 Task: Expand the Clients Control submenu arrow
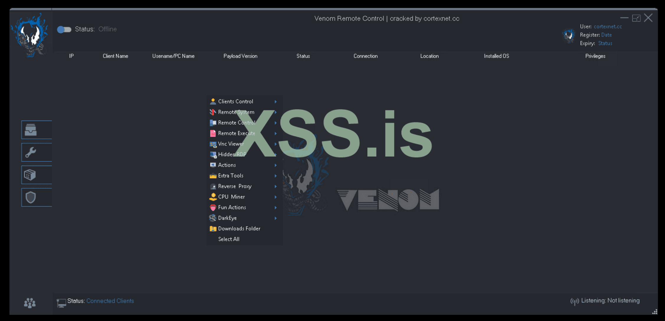(276, 102)
